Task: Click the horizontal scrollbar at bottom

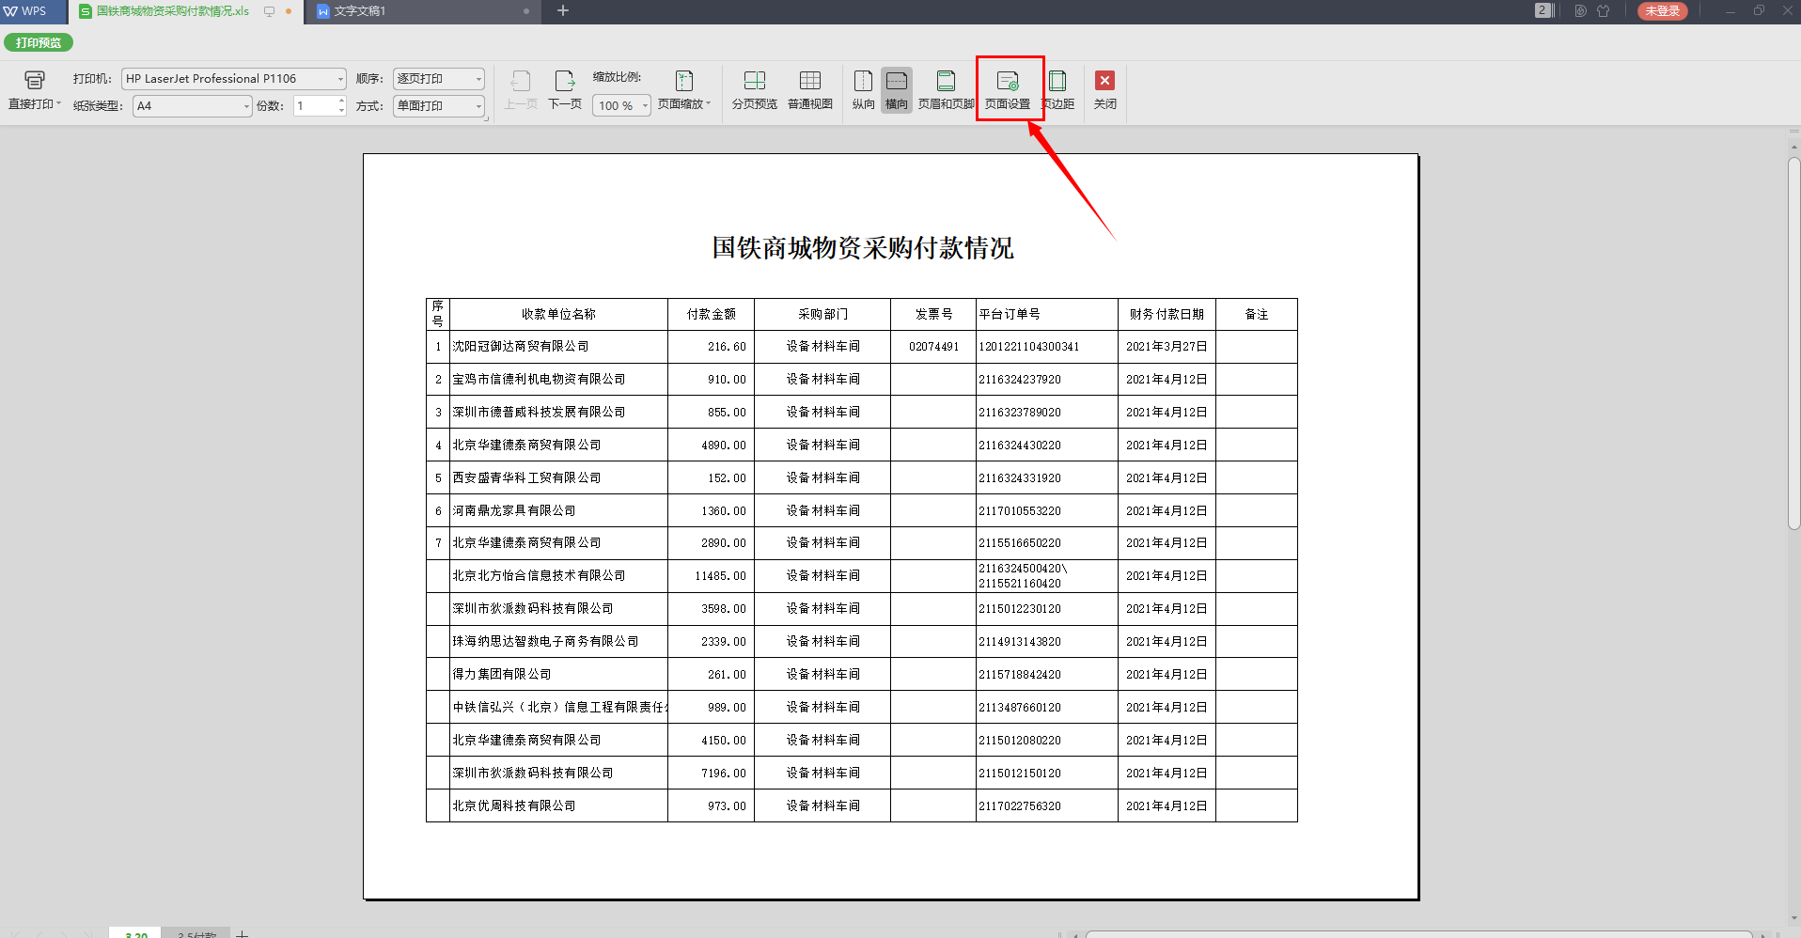Action: coord(1419,934)
